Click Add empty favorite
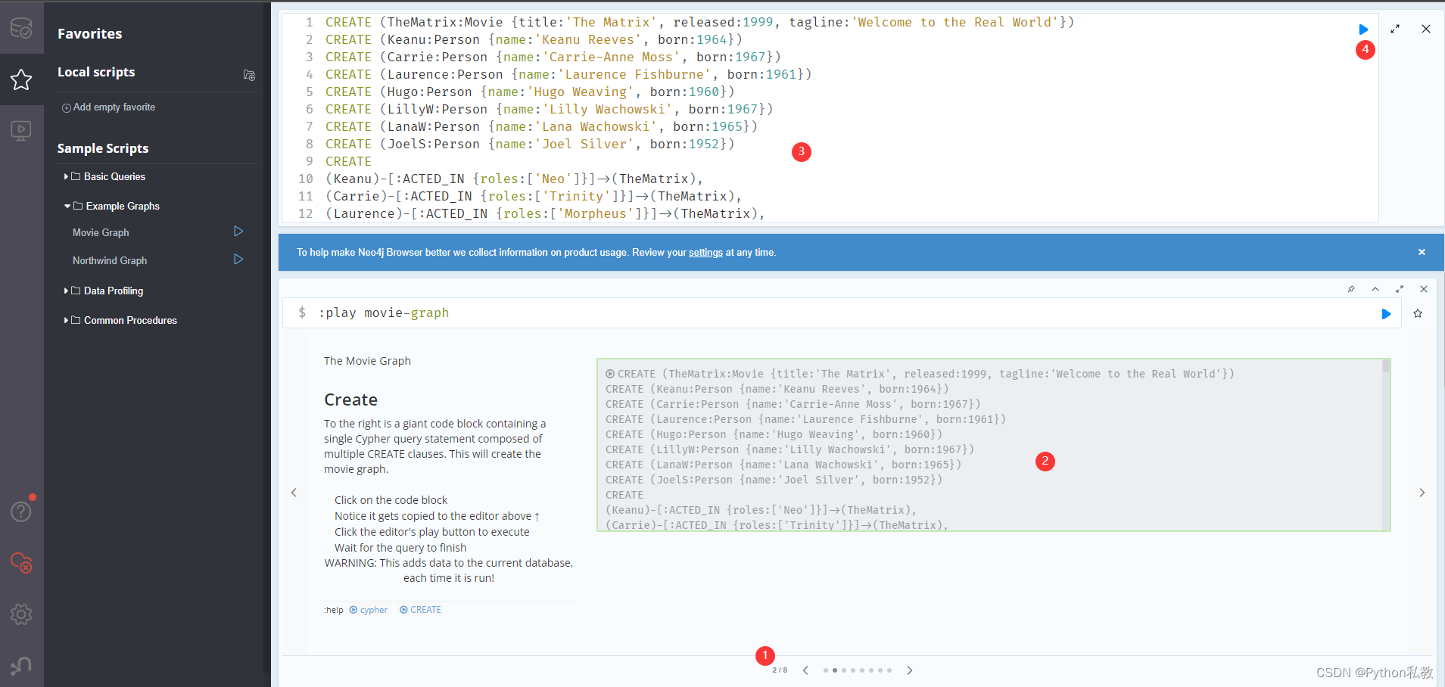The height and width of the screenshot is (687, 1445). tap(108, 107)
